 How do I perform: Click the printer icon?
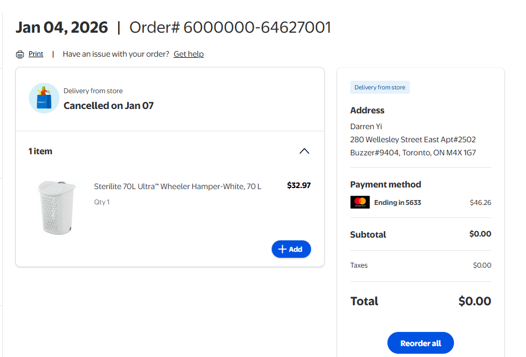click(x=20, y=55)
